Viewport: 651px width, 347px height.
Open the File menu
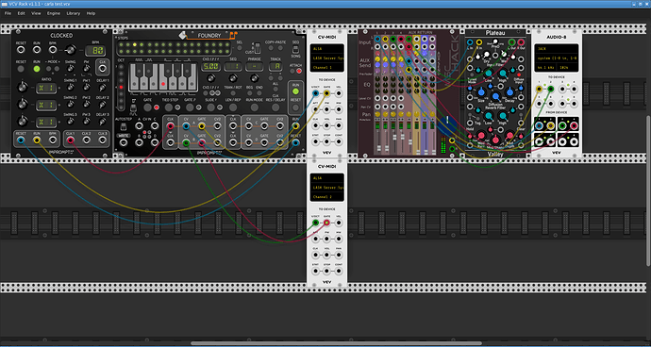point(8,13)
